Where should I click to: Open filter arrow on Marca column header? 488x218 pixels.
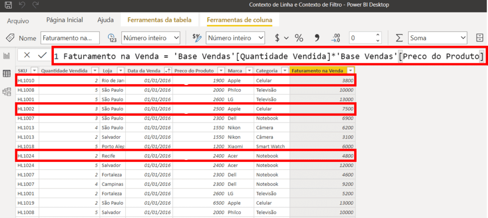click(249, 71)
